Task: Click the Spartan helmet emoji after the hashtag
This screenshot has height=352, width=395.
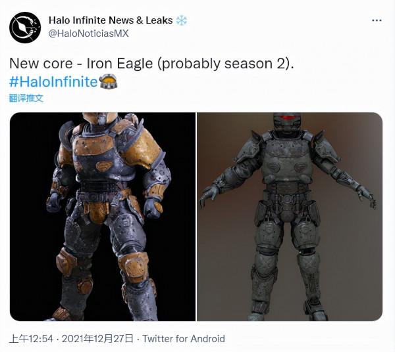Action: 109,81
